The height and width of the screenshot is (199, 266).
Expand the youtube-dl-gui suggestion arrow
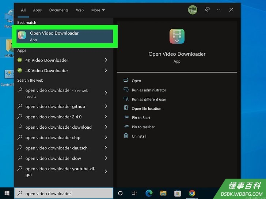pos(106,171)
